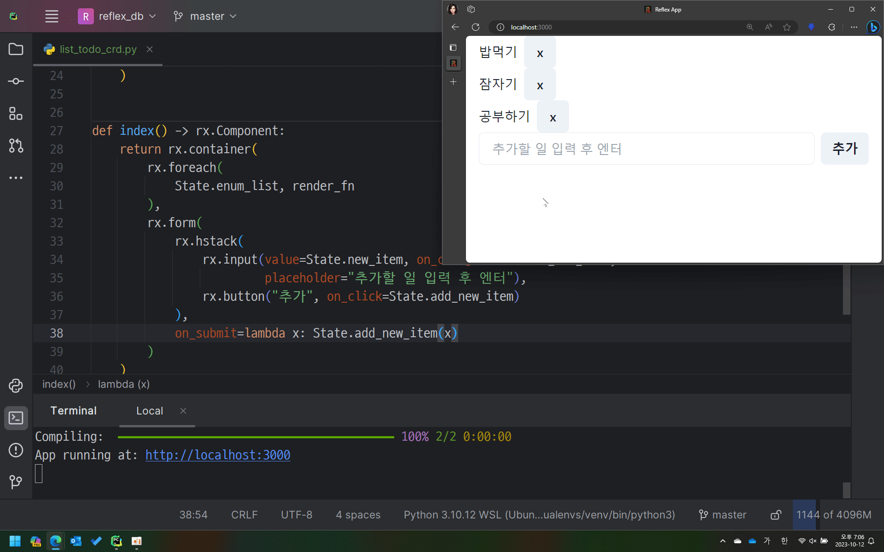884x552 pixels.
Task: Click the editor vertical scrollbar thumb
Action: [x=846, y=290]
